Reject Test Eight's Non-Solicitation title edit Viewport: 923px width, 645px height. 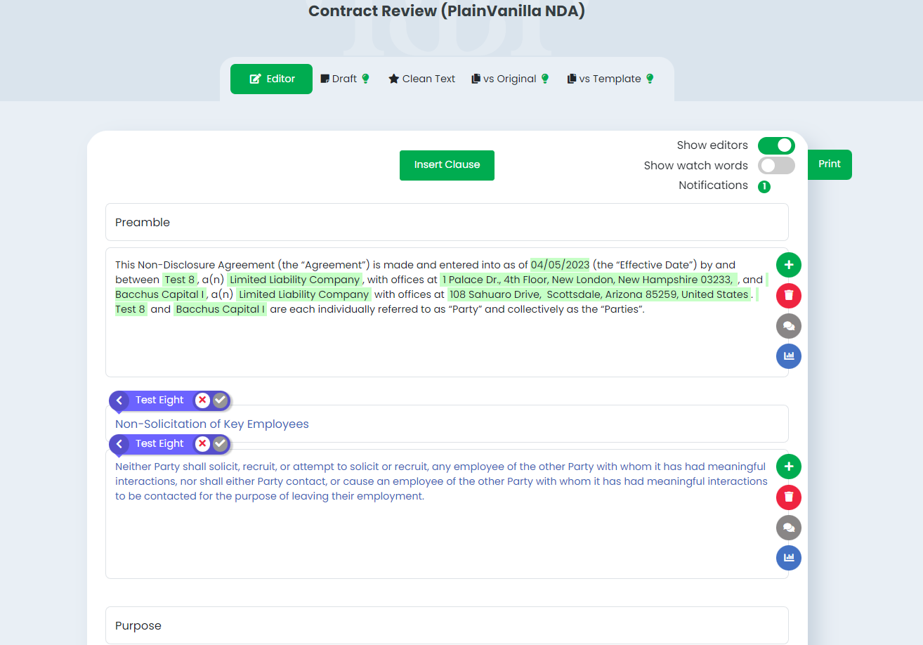(x=202, y=400)
